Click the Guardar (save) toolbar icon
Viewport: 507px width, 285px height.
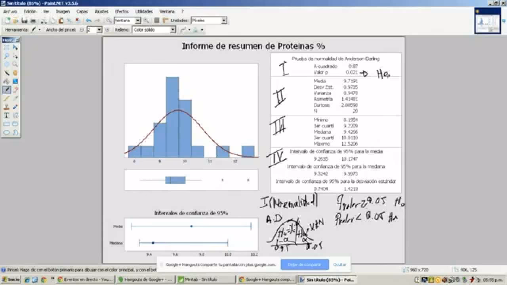(x=22, y=20)
